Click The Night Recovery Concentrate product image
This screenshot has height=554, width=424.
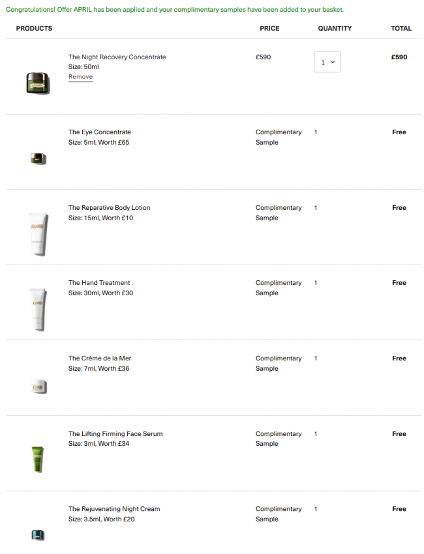(38, 83)
